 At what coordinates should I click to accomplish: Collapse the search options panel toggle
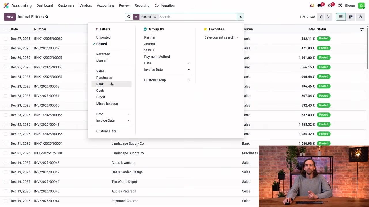click(240, 17)
